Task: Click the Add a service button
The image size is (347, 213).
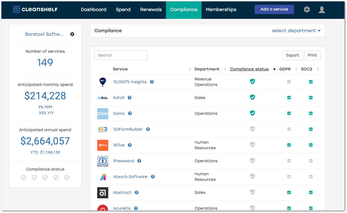Action: (274, 9)
